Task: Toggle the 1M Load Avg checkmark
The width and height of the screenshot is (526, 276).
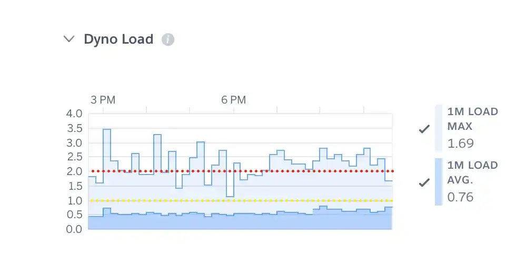Action: point(424,183)
